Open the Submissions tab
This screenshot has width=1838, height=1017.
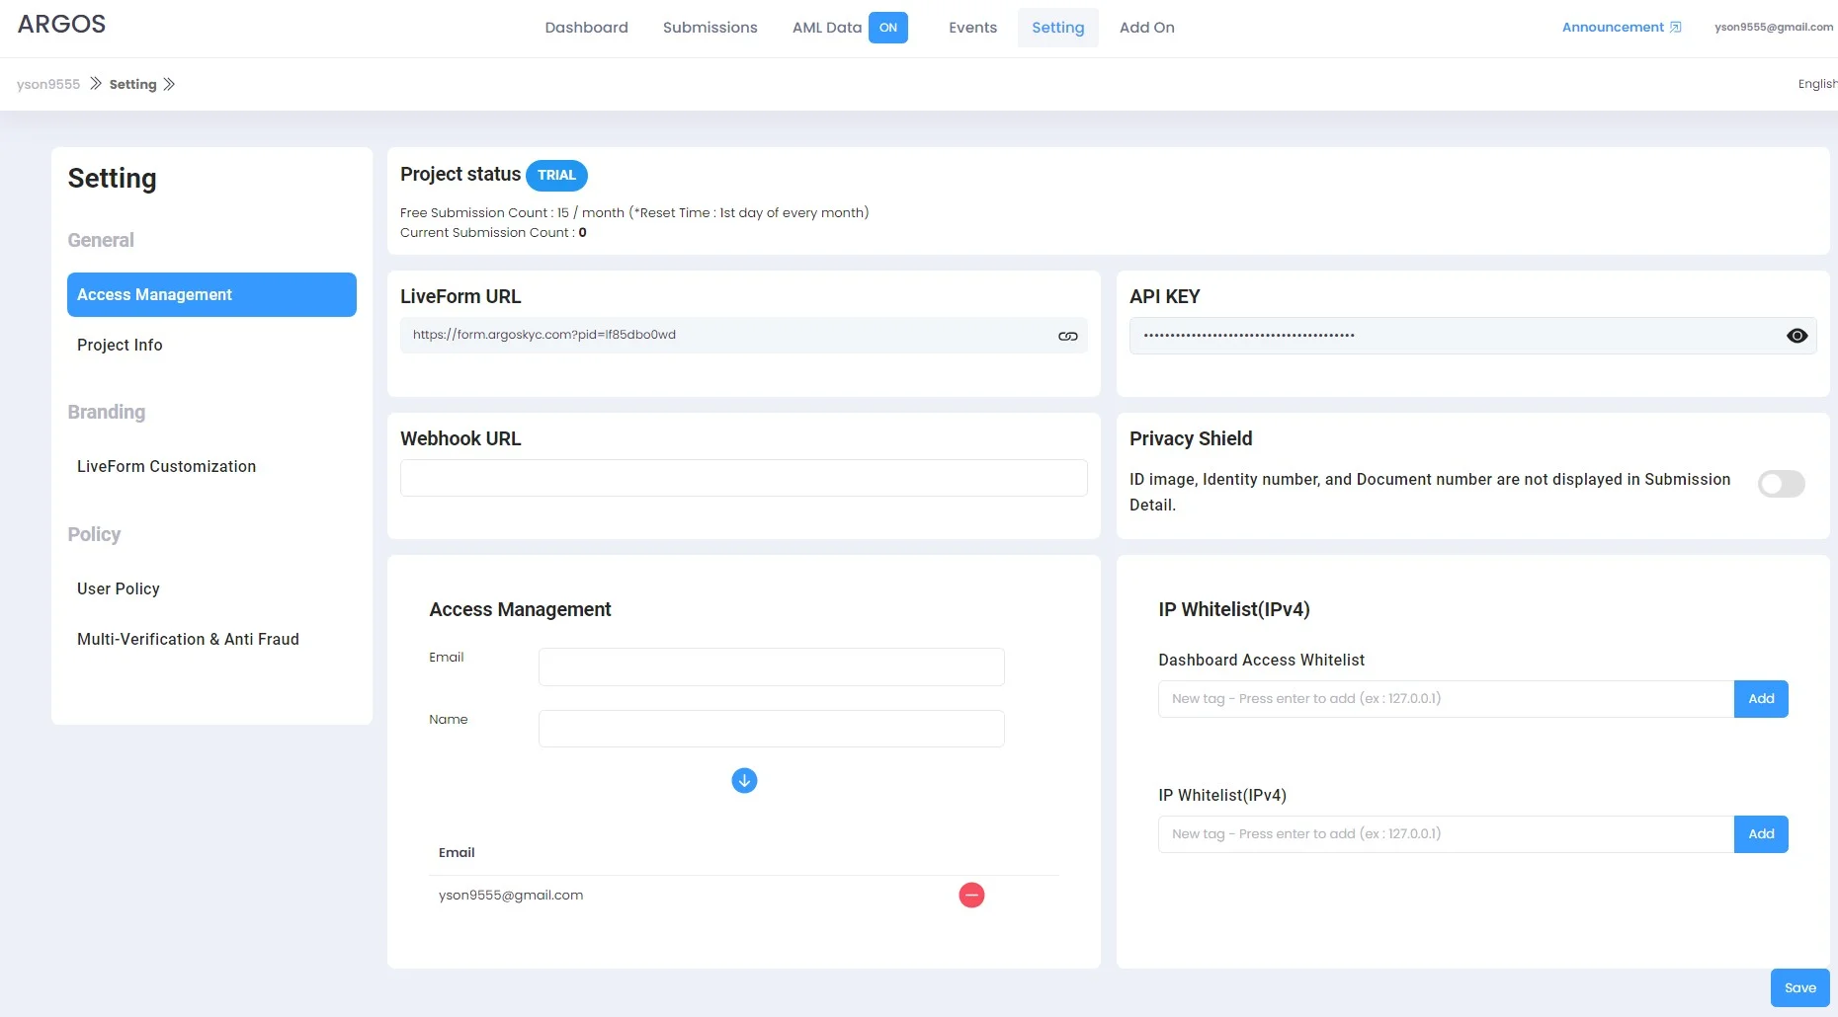[x=710, y=28]
